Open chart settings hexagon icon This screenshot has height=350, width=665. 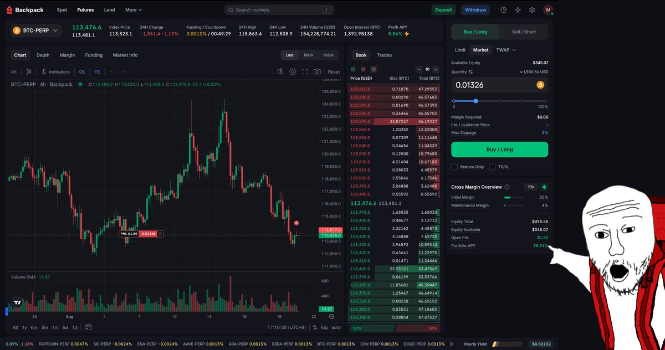[x=293, y=71]
